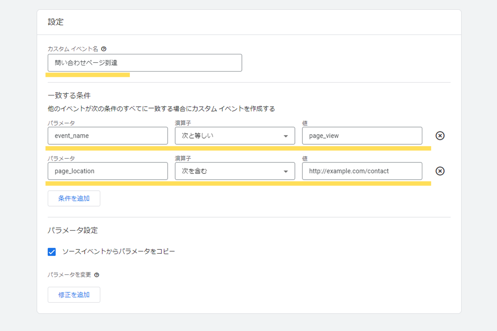
Task: Edit the http://example.com/contact value field
Action: click(362, 171)
